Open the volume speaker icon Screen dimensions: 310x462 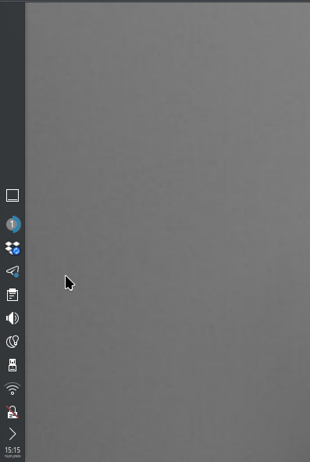(12, 318)
